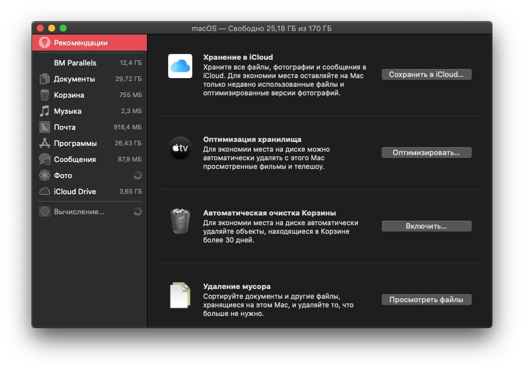
Task: Click the iCloud Drive cloud icon in sidebar
Action: (x=44, y=191)
